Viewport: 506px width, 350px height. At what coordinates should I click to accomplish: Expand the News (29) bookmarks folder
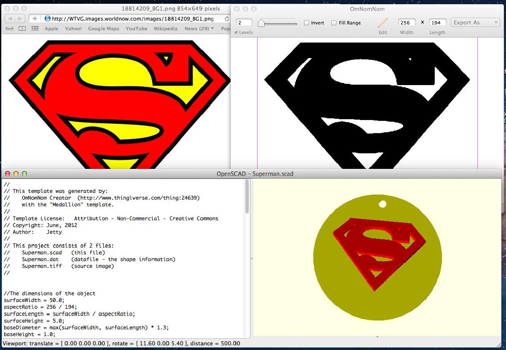click(x=199, y=29)
